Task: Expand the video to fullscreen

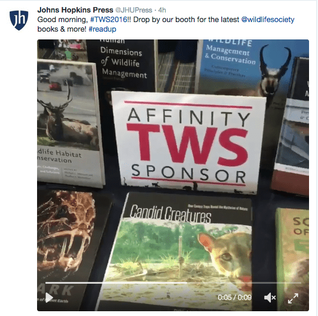Action: point(293,298)
